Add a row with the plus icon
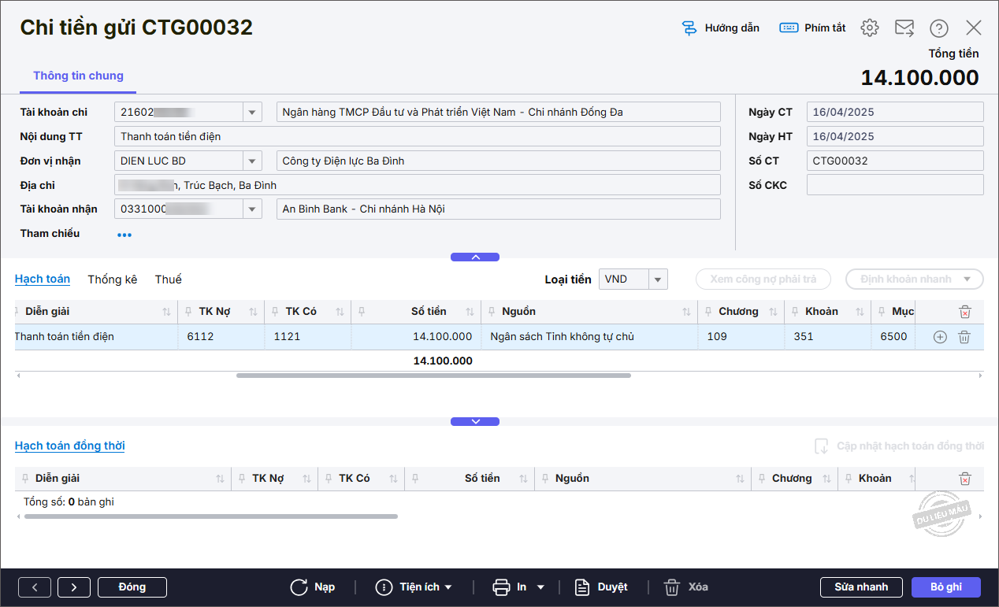This screenshot has height=607, width=999. pos(939,337)
